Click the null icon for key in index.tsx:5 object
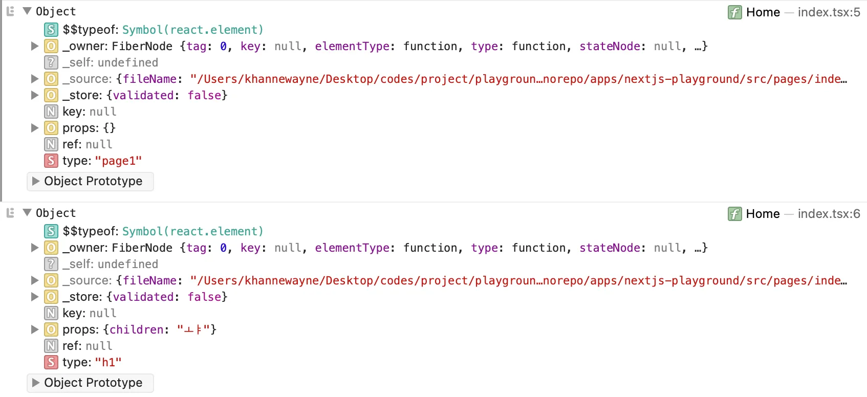The height and width of the screenshot is (397, 867). click(x=51, y=112)
